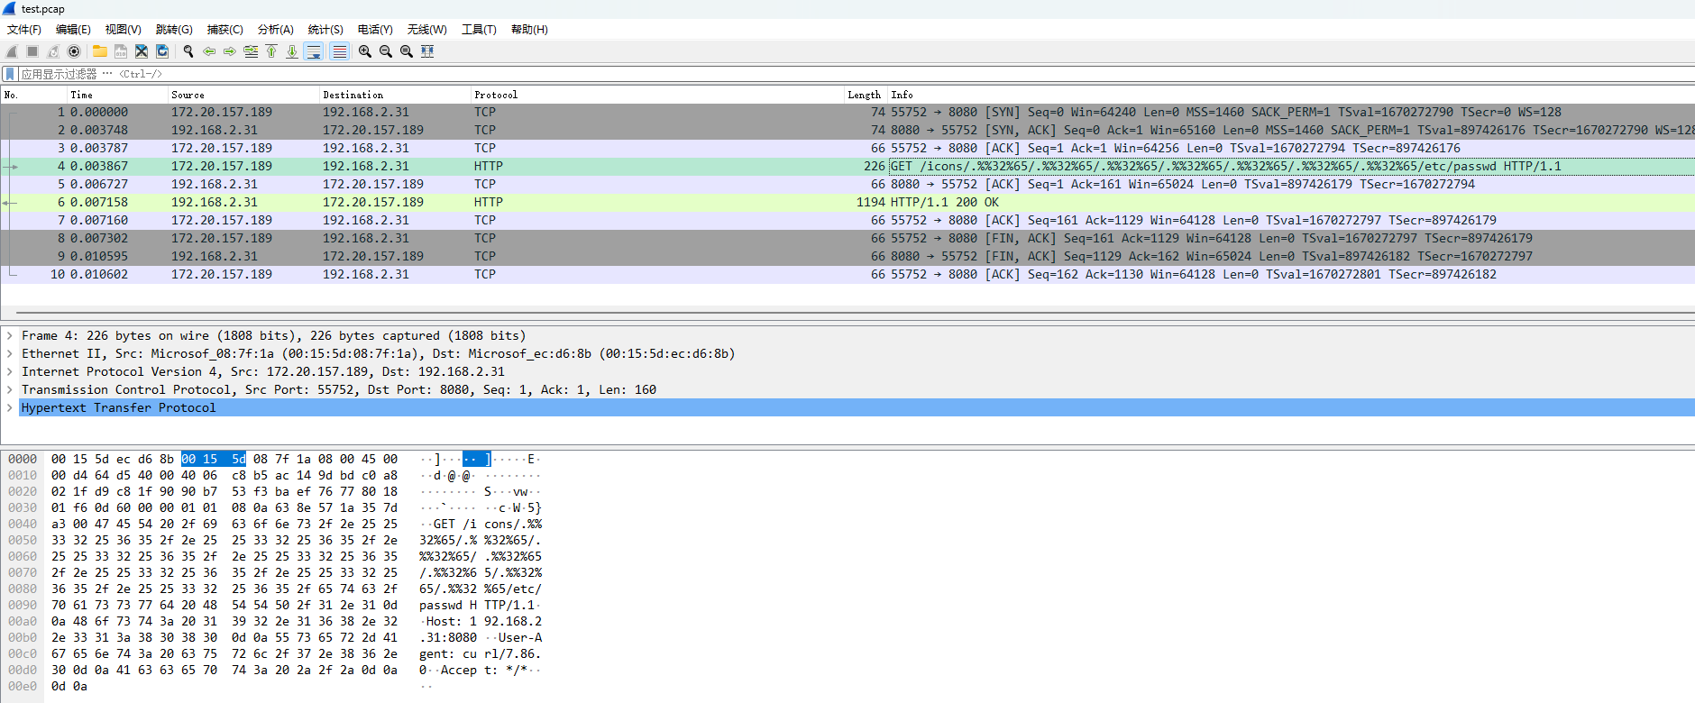Close the capture file via toolbar icon
Viewport: 1695px width, 703px height.
pyautogui.click(x=142, y=51)
